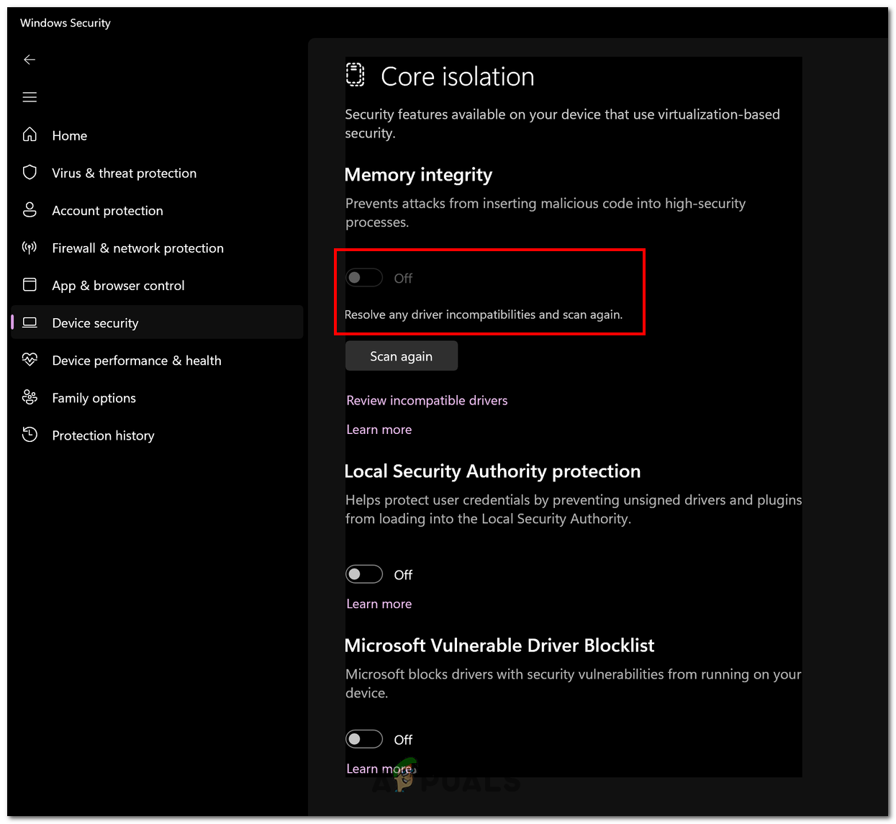Turn on Microsoft Vulnerable Driver Blocklist toggle
This screenshot has width=896, height=824.
pos(363,739)
